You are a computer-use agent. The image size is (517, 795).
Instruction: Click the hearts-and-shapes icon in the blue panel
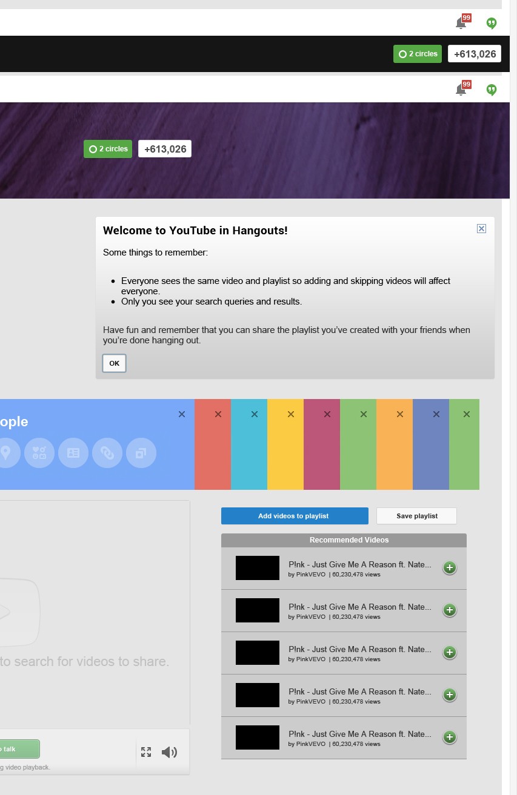[x=39, y=453]
